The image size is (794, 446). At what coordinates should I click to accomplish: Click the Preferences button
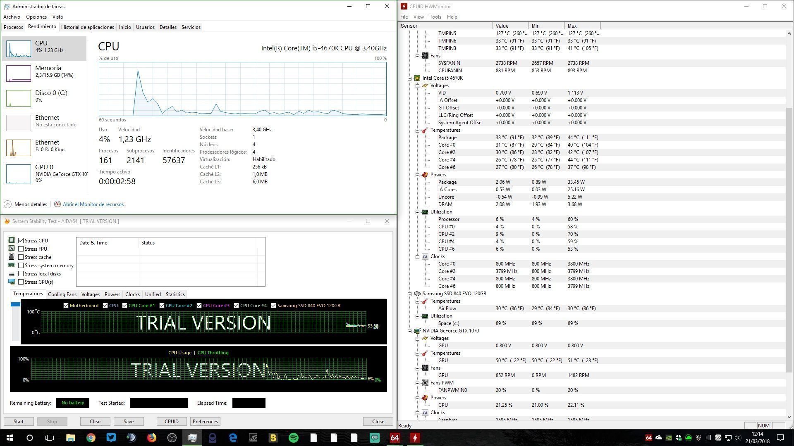[x=205, y=422]
